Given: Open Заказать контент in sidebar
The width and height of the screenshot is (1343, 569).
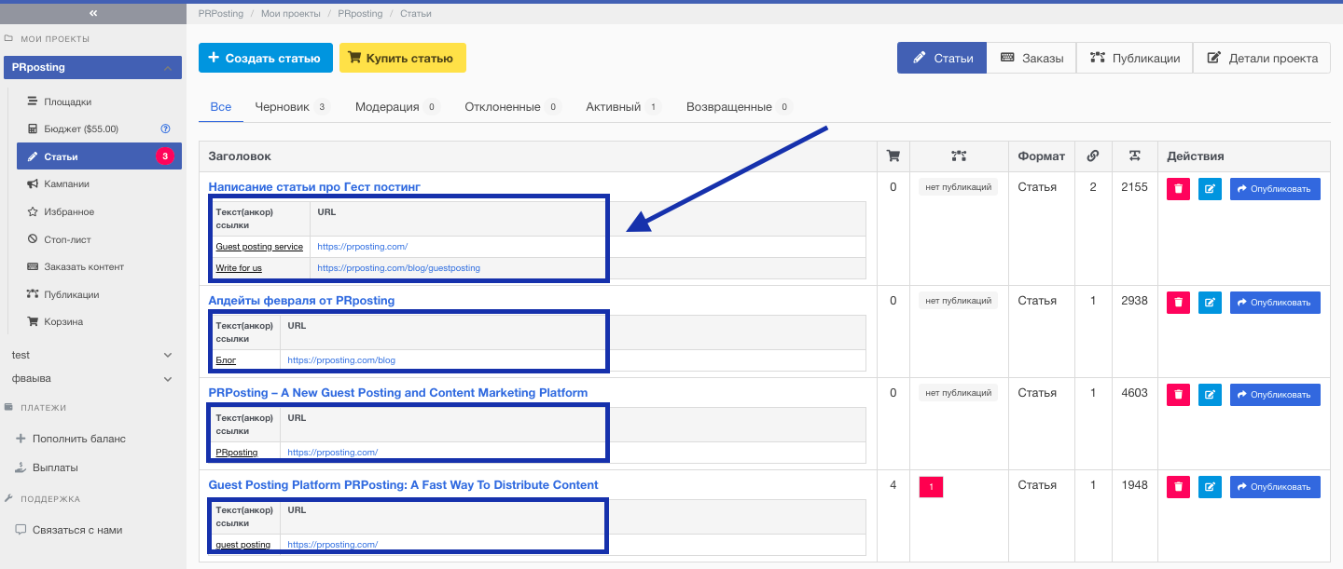Looking at the screenshot, I should [84, 266].
